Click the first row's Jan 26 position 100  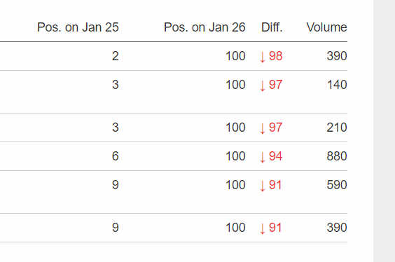[x=235, y=56]
